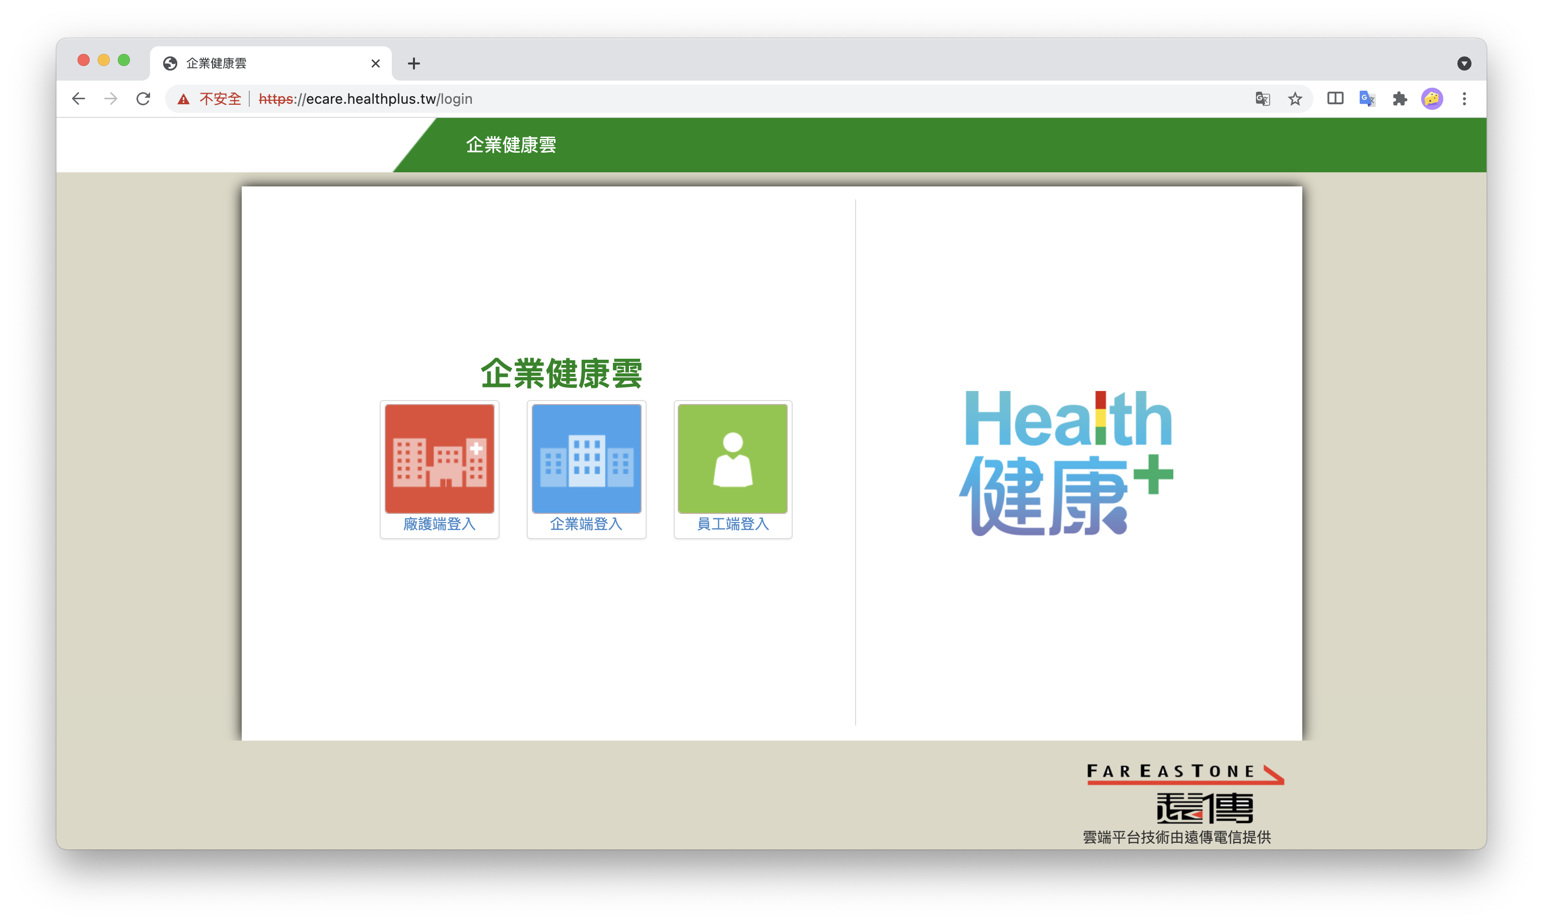This screenshot has height=924, width=1543.
Task: Open the Chrome profile avatar
Action: 1432,98
